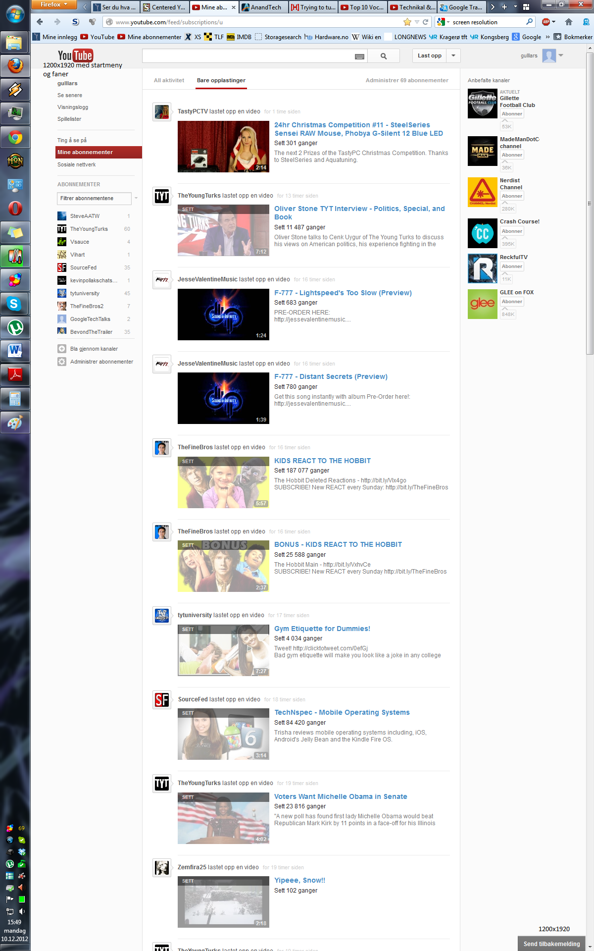The height and width of the screenshot is (951, 594).
Task: Switch to the All aktivitet tab
Action: click(169, 80)
